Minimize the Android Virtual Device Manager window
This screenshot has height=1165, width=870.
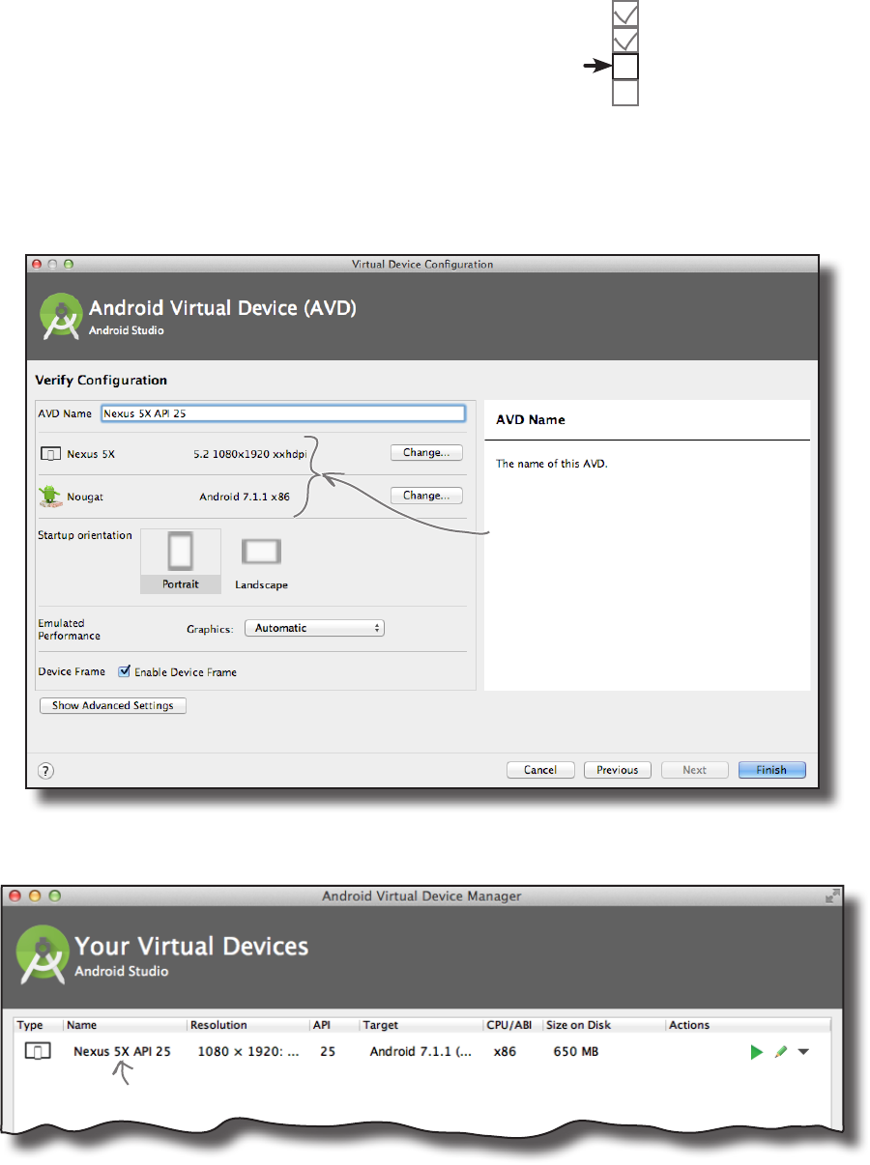(x=36, y=895)
